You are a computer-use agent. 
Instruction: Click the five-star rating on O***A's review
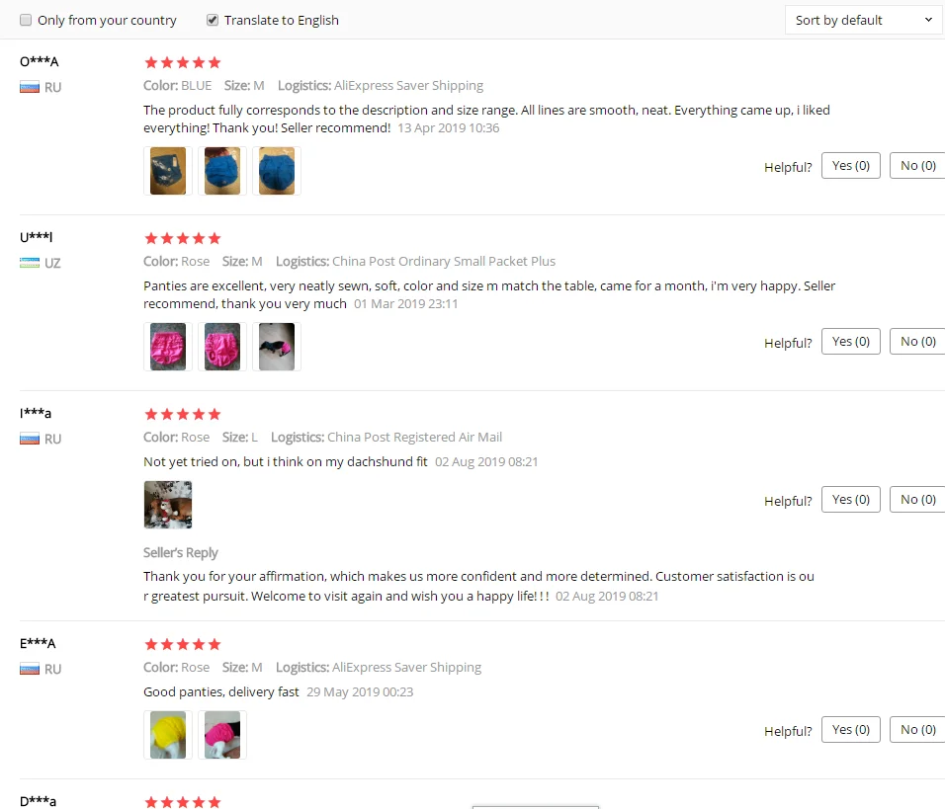183,62
